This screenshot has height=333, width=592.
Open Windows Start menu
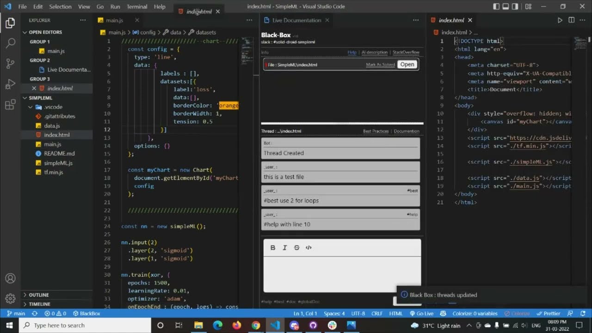pos(9,325)
